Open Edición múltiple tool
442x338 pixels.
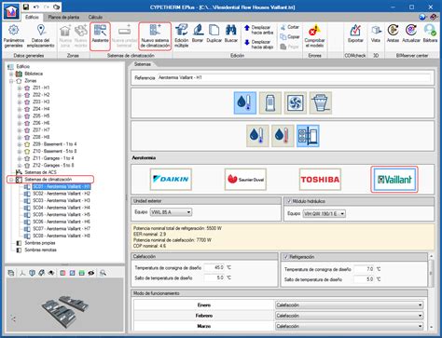(182, 36)
